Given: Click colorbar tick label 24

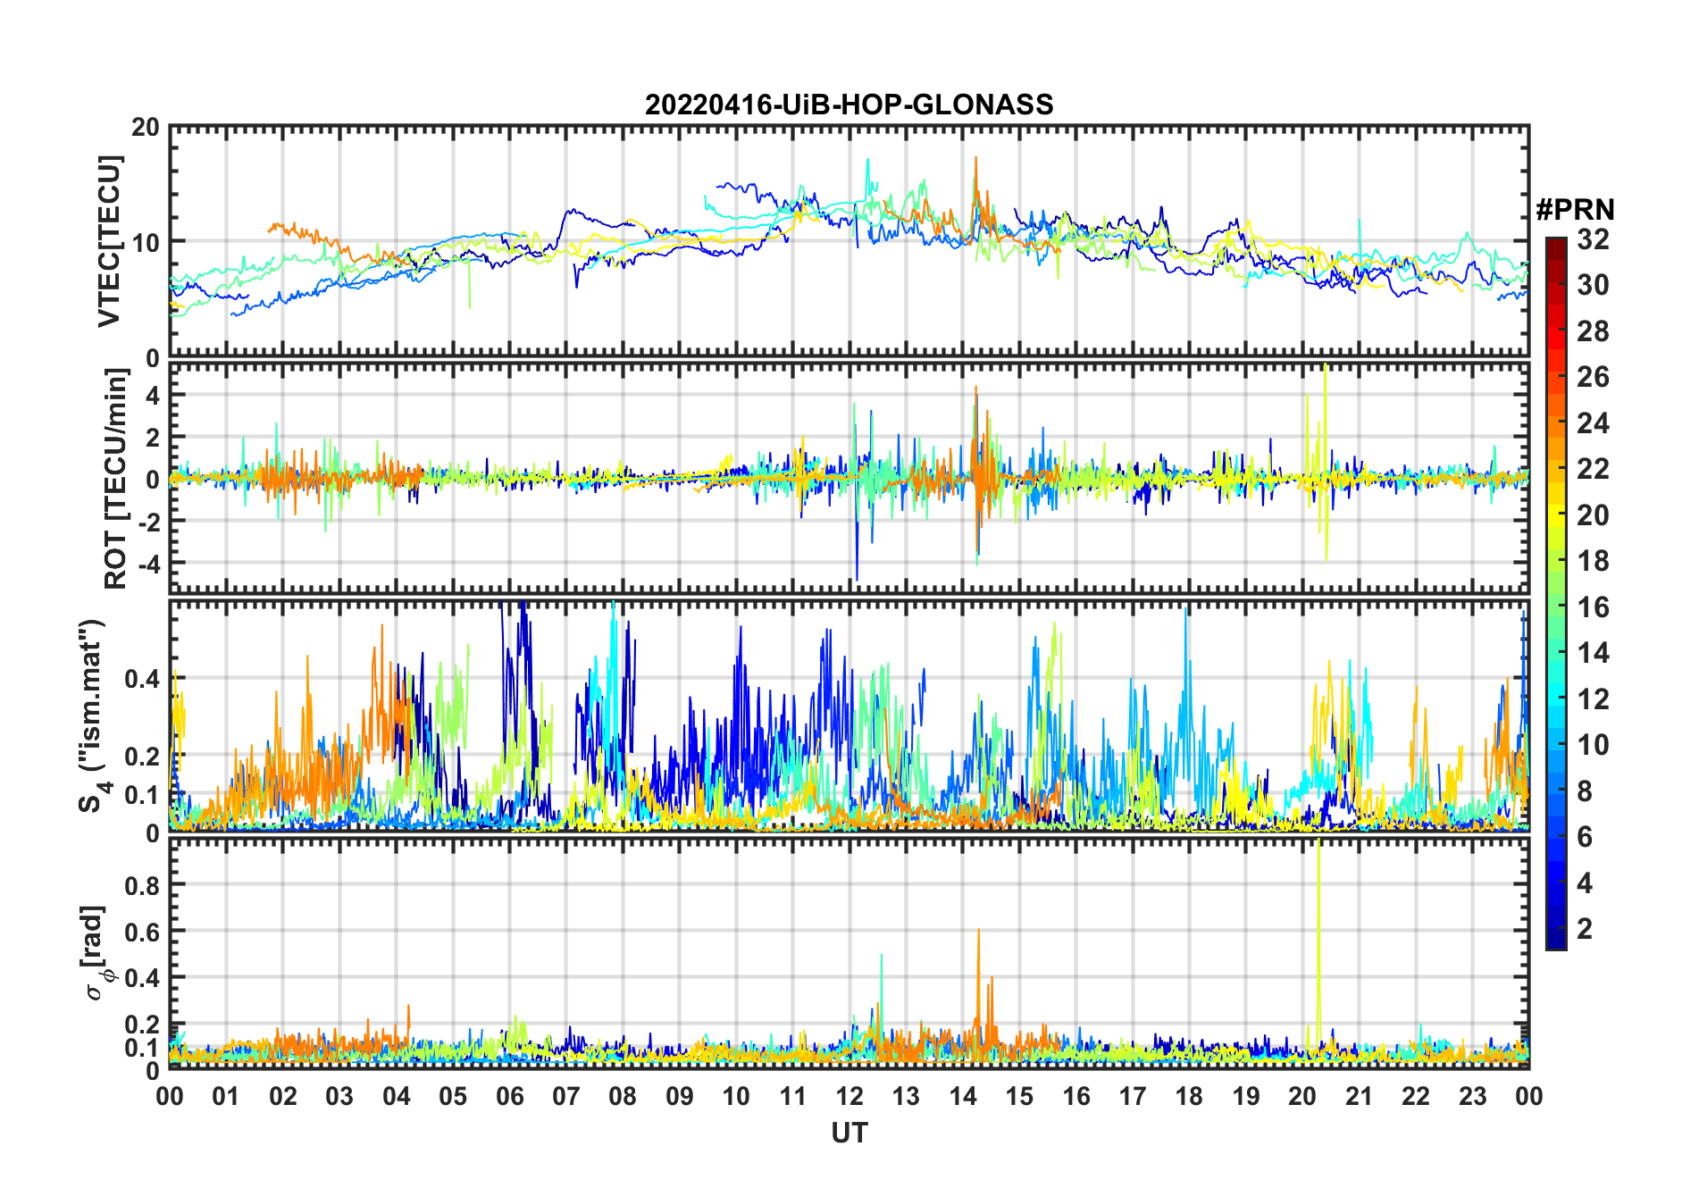Looking at the screenshot, I should (x=1593, y=422).
